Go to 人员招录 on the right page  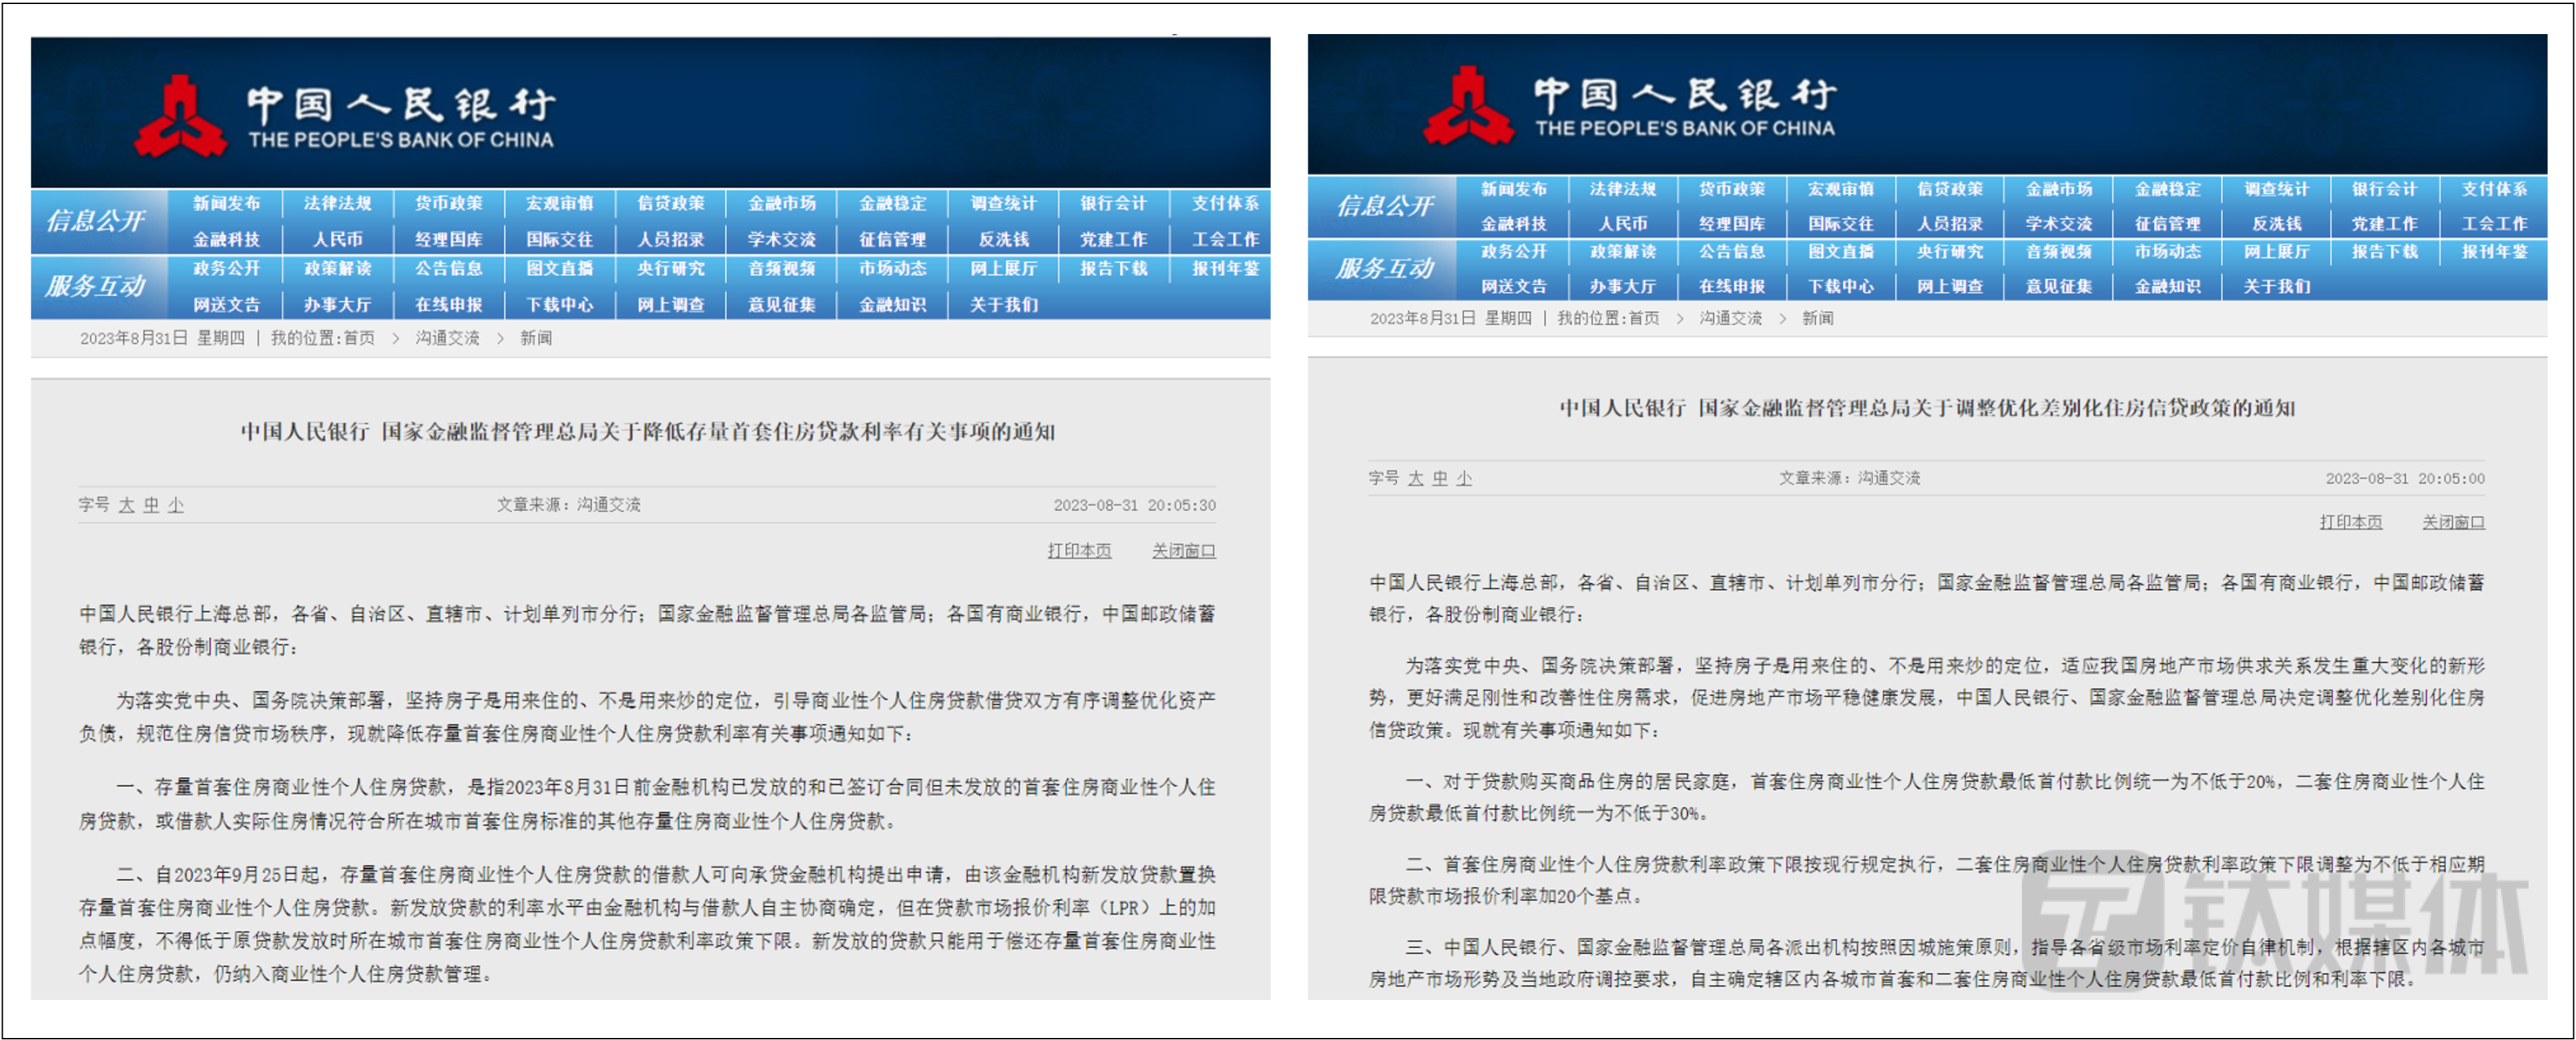point(1949,224)
